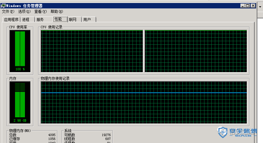Click the 已缓存 value 1056
Screen dimensions: 263x143
52,139
